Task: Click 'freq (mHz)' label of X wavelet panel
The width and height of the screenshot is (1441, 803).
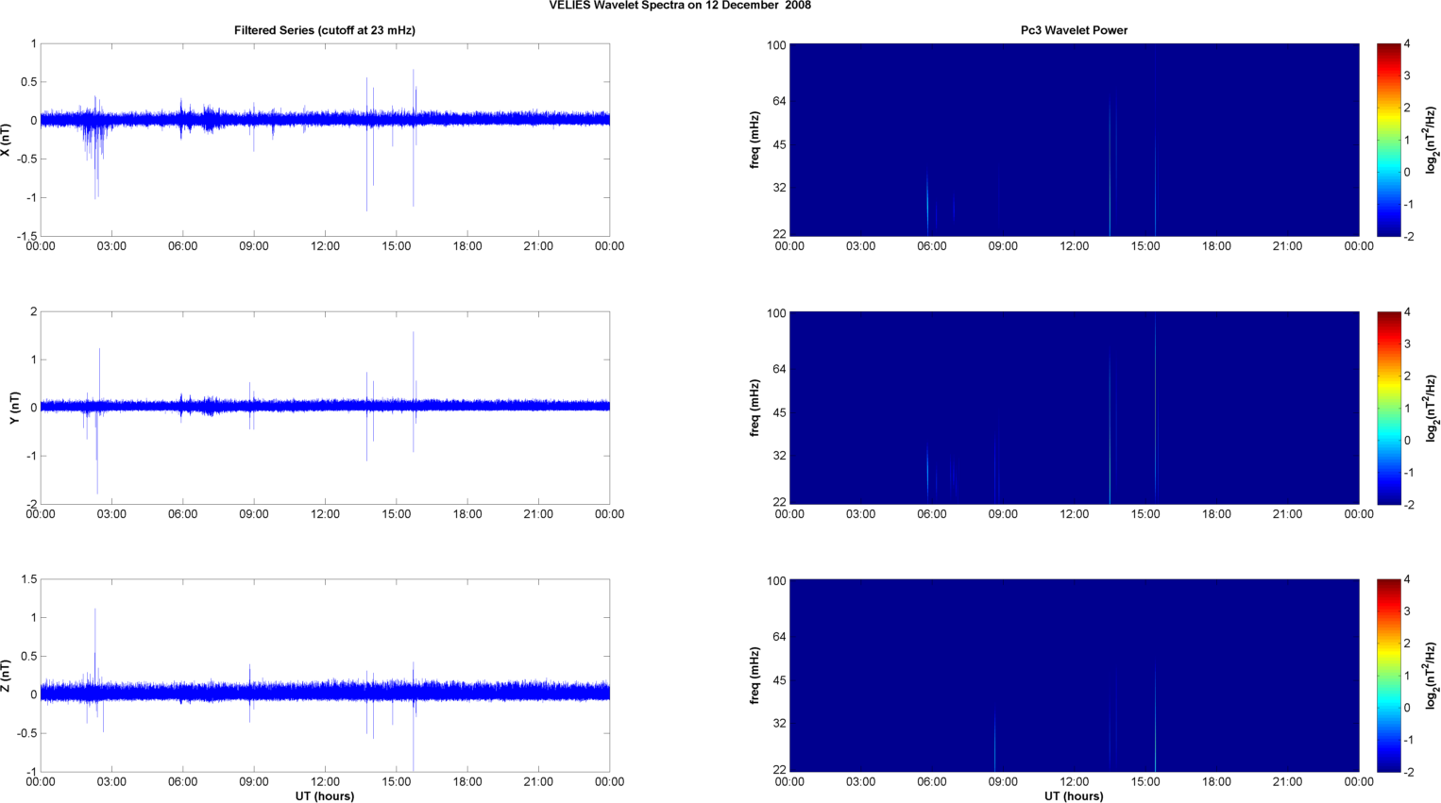Action: pyautogui.click(x=755, y=140)
